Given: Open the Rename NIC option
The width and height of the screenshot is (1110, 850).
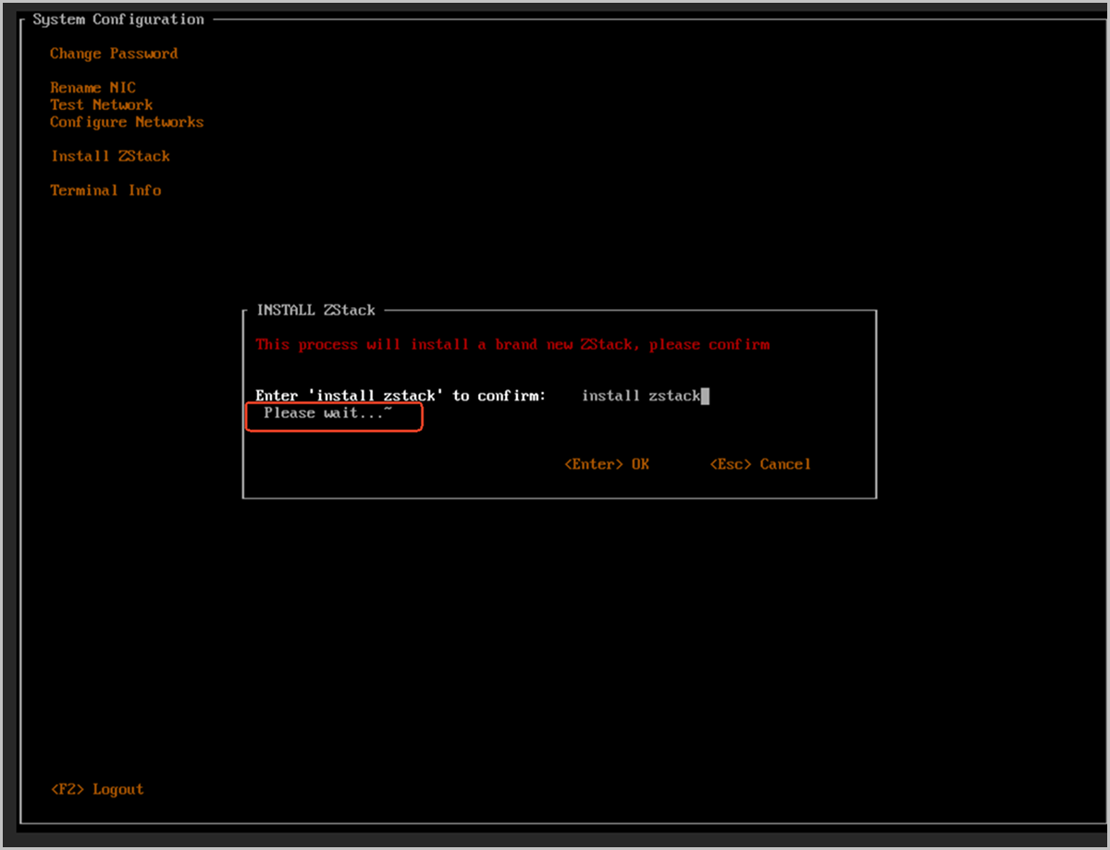Looking at the screenshot, I should coord(92,88).
